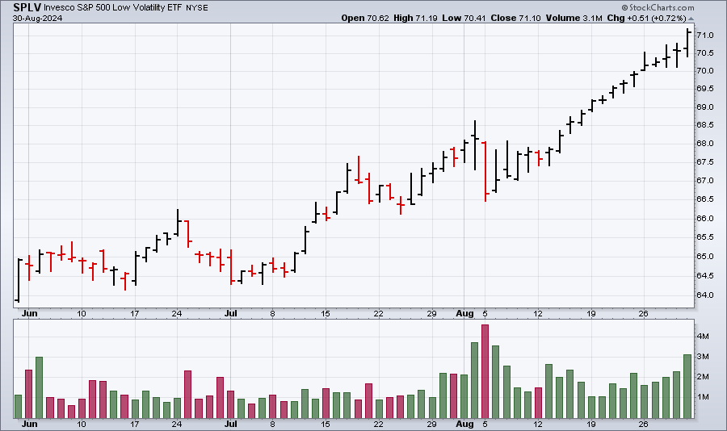Click the Jun label under the volume panel
Image resolution: width=727 pixels, height=431 pixels.
point(30,424)
